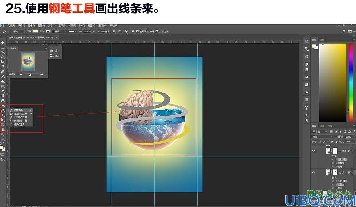Open the layer filter type dropdown
Screen dimensions: 356x207
(x=320, y=132)
